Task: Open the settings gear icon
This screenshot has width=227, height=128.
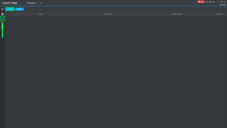Action: click(210, 2)
